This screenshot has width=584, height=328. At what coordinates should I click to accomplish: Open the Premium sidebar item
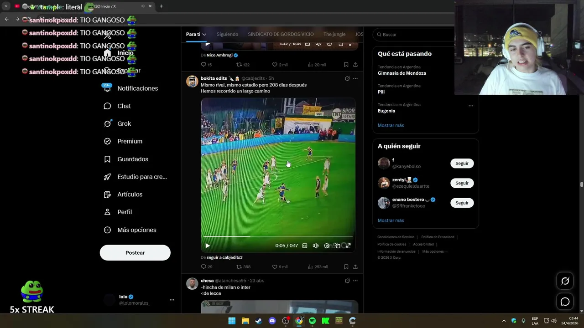(123, 141)
